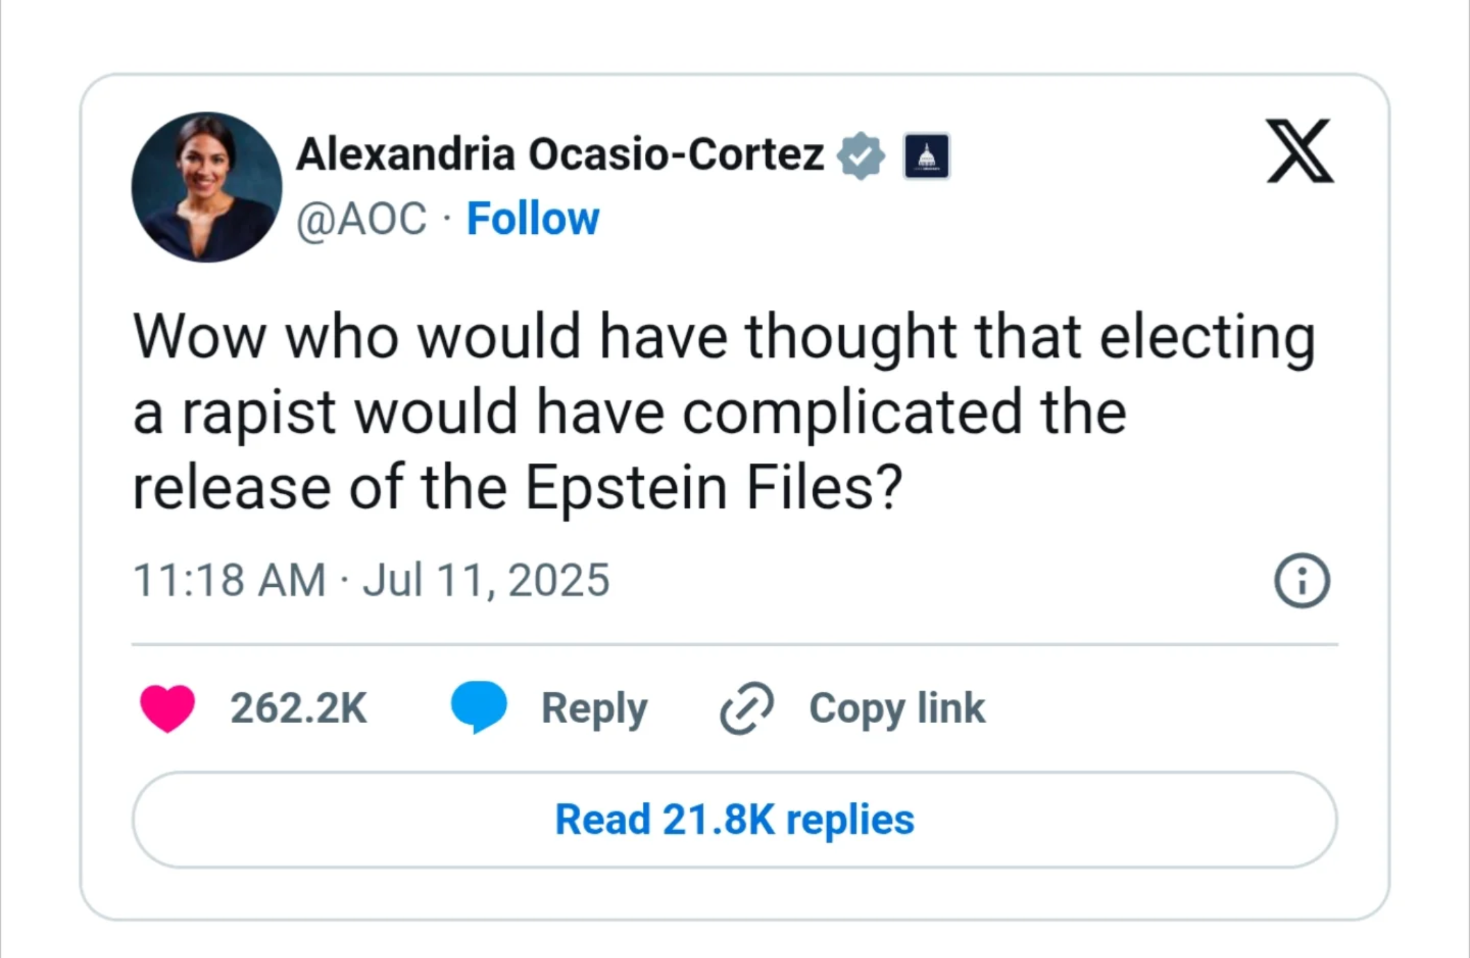Click the blue reply bubble icon
Image resolution: width=1470 pixels, height=958 pixels.
tap(479, 707)
